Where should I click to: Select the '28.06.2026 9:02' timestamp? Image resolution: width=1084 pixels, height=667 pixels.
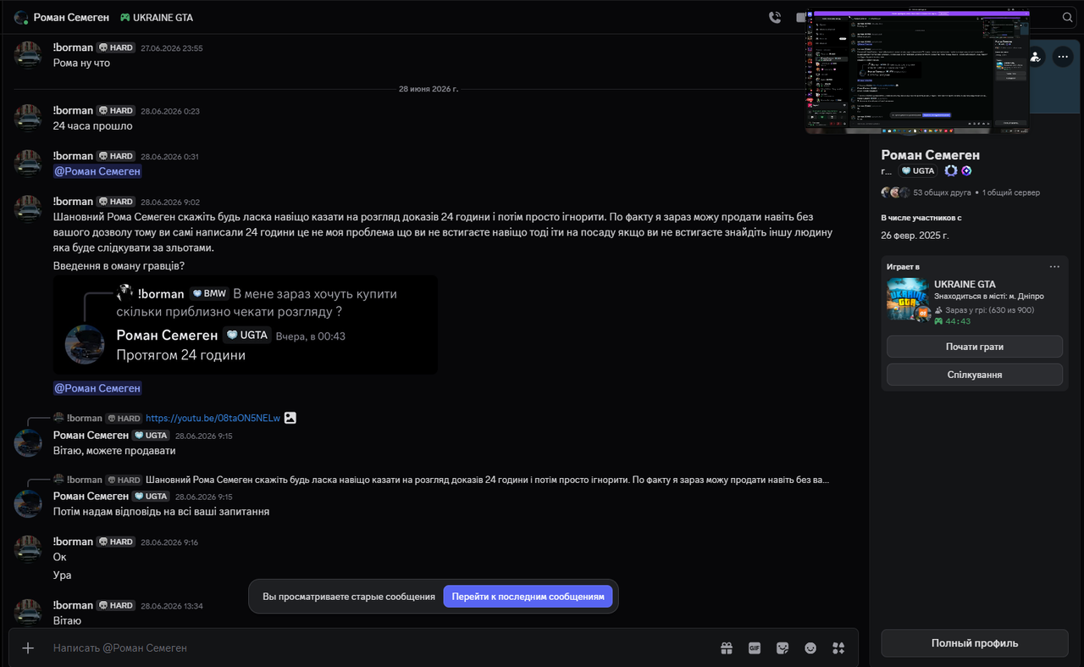(170, 202)
